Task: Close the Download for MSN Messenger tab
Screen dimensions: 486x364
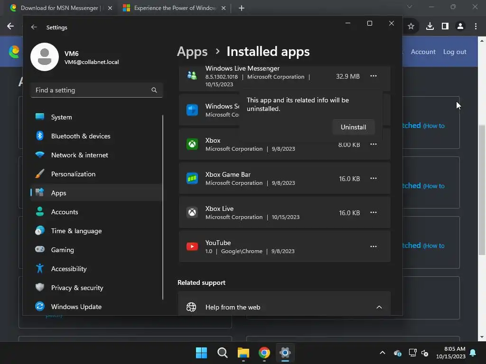Action: (x=110, y=8)
